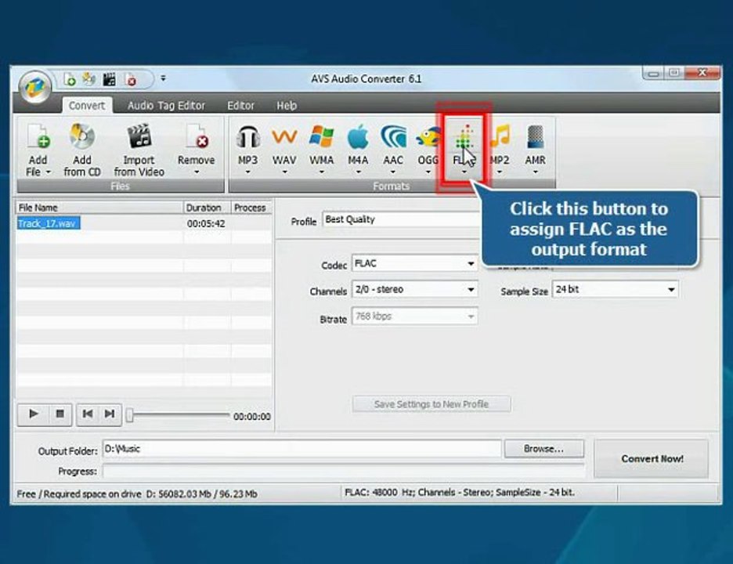
Task: Select OGG output format
Action: click(x=428, y=150)
